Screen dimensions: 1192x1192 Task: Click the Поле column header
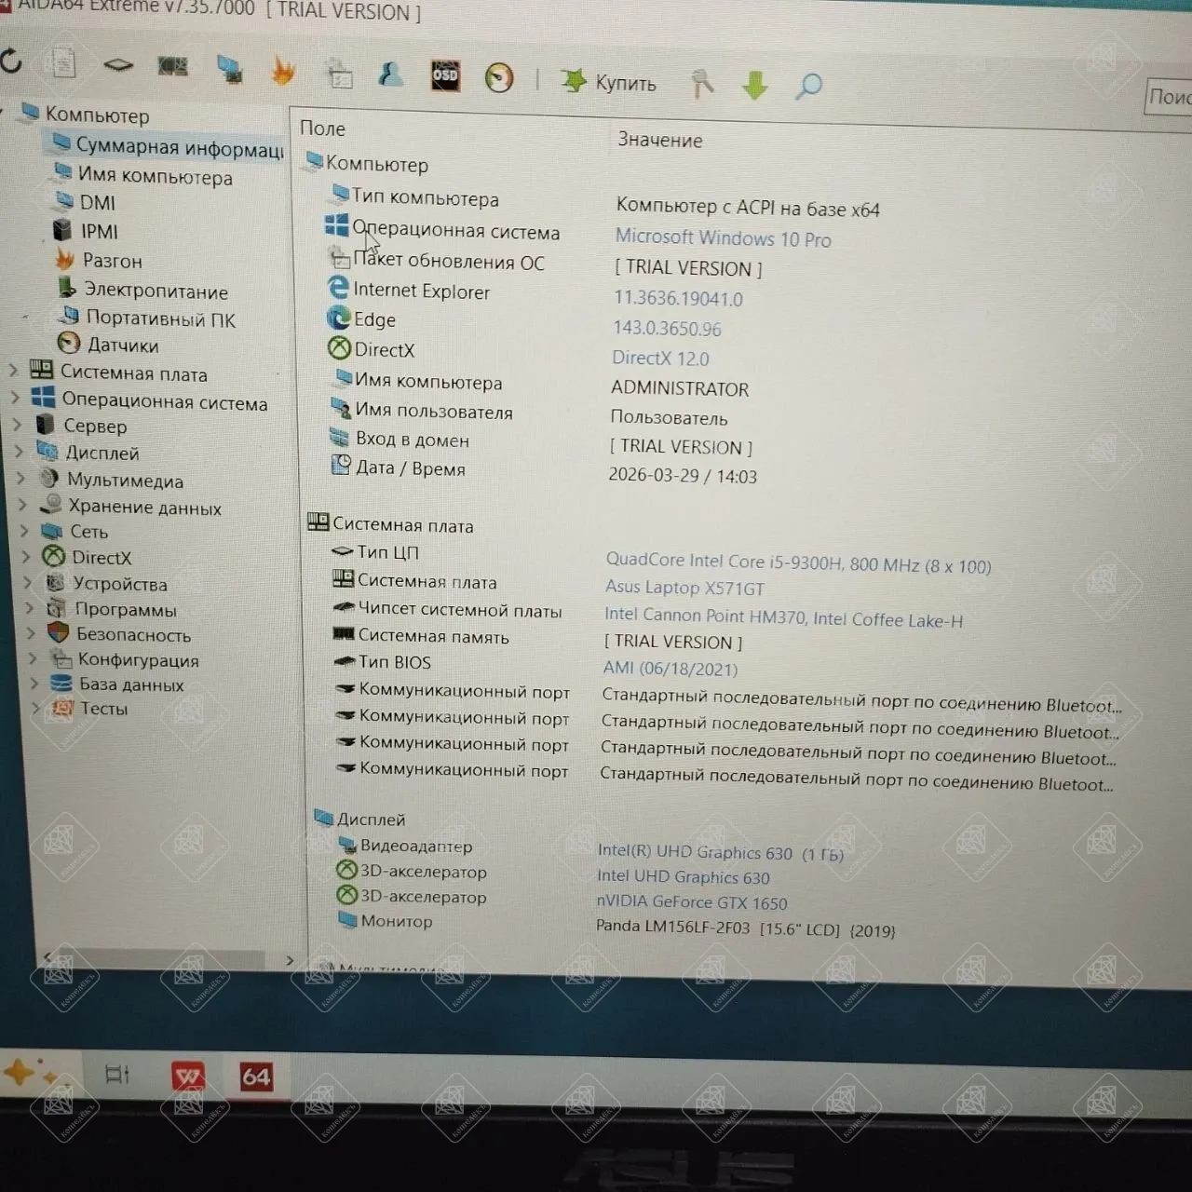[x=322, y=129]
